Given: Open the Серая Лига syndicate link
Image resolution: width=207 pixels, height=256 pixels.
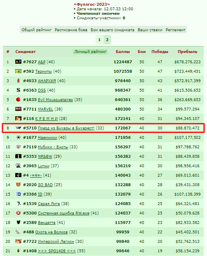Looking at the screenshot, I should pos(49,204).
